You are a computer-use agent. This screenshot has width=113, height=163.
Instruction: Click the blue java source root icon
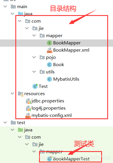tap(21, 14)
